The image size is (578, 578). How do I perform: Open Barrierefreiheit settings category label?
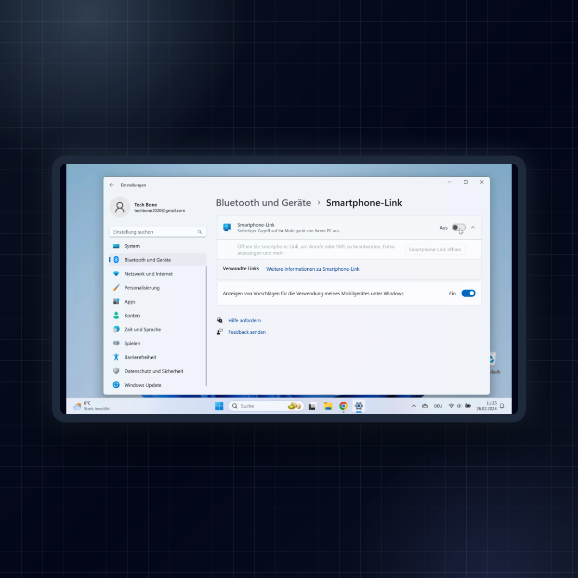[140, 357]
